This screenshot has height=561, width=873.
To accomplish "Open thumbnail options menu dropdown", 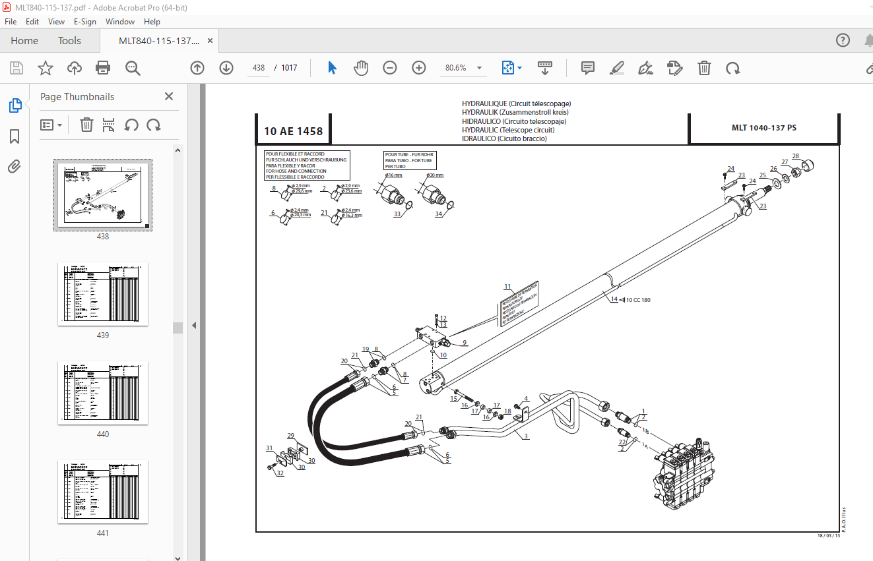I will pos(51,125).
